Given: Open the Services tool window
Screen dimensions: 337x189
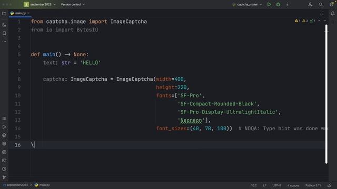Looking at the screenshot, I should click(x=4, y=152).
